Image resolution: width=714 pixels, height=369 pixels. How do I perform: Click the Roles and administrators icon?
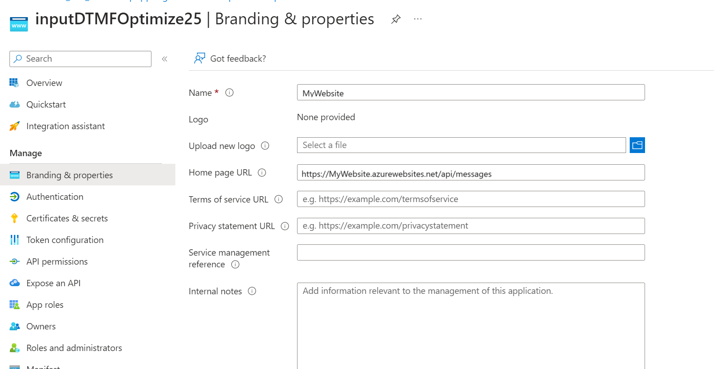[14, 348]
